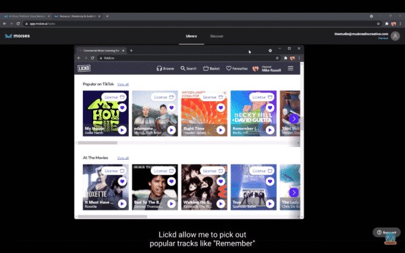Open the Moises account avatar
This screenshot has width=405, height=253.
tap(395, 36)
